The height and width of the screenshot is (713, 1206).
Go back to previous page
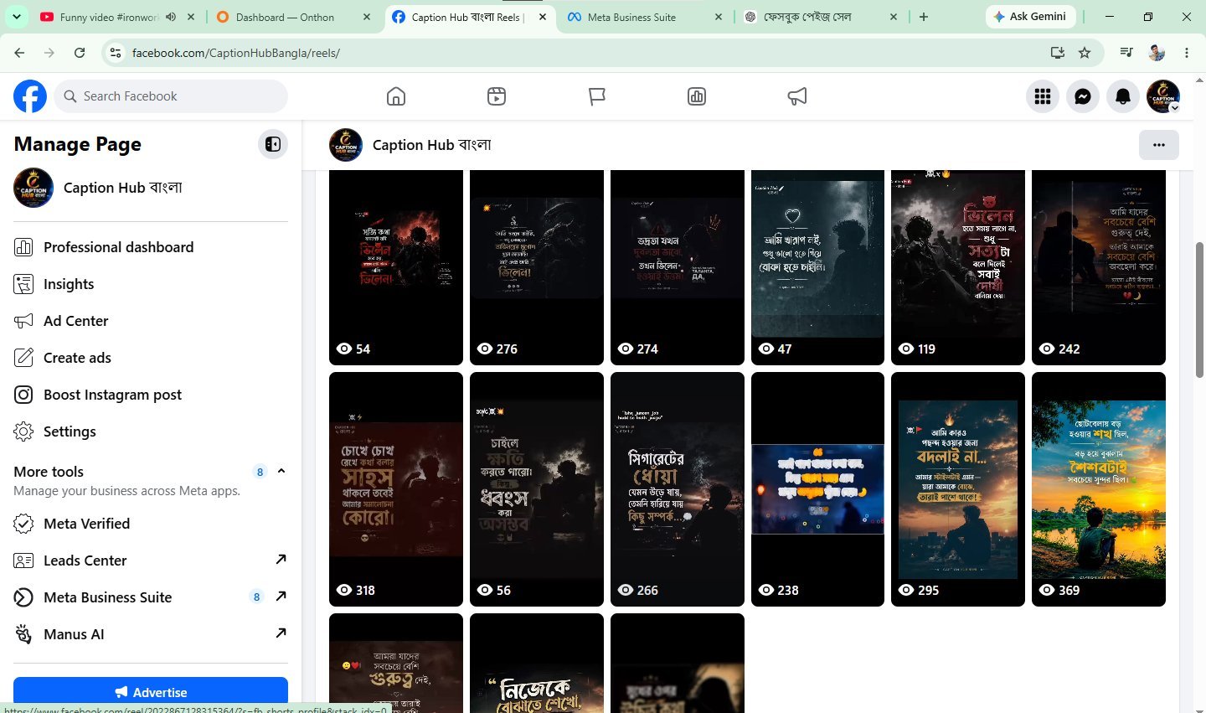pyautogui.click(x=19, y=53)
